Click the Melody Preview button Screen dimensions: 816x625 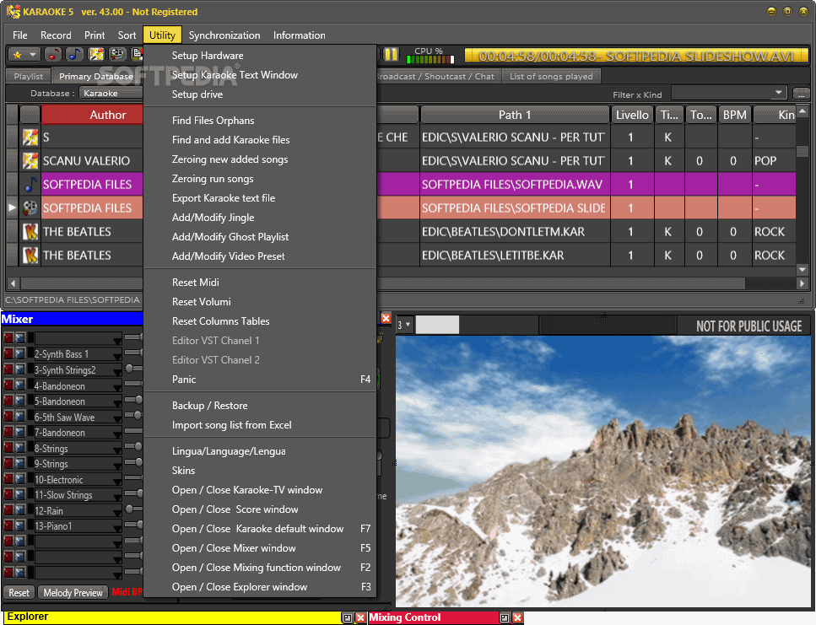[x=73, y=592]
